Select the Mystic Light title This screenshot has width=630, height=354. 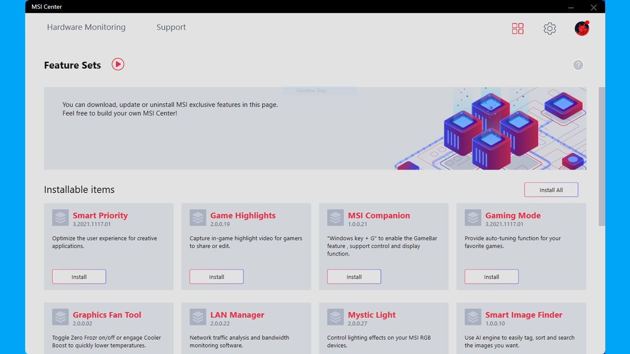372,315
